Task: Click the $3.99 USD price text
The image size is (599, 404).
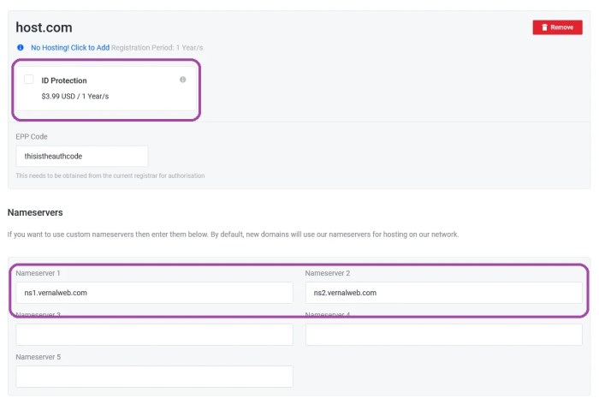Action: click(75, 96)
